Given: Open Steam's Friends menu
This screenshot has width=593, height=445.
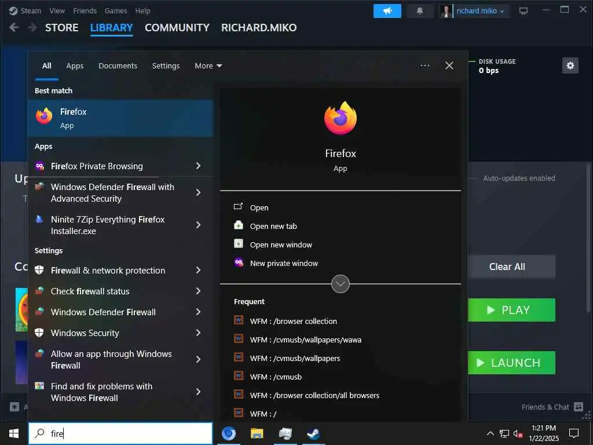Looking at the screenshot, I should click(85, 10).
